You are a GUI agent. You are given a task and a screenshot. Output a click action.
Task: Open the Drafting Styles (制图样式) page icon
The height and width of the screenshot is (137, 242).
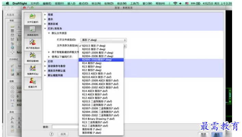click(x=33, y=70)
